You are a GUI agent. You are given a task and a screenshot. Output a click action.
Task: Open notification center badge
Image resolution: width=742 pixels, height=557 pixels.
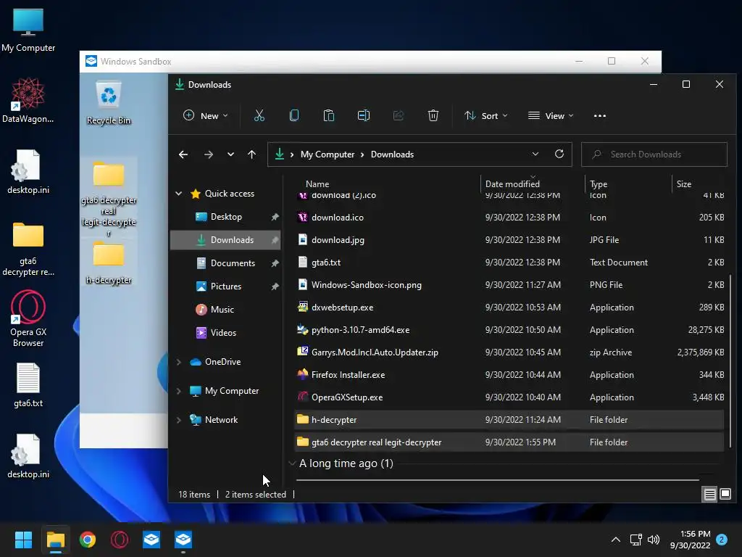click(722, 540)
